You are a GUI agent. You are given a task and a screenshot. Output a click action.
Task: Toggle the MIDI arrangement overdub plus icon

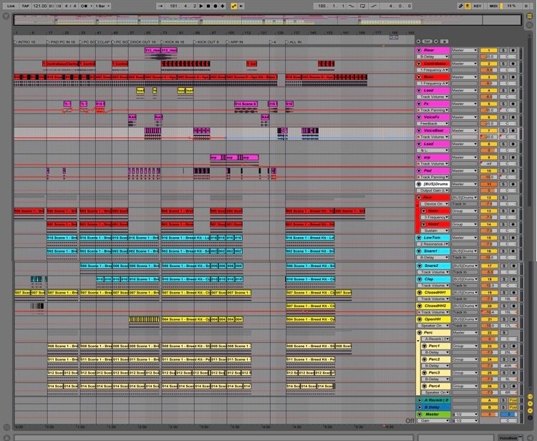tap(223, 6)
